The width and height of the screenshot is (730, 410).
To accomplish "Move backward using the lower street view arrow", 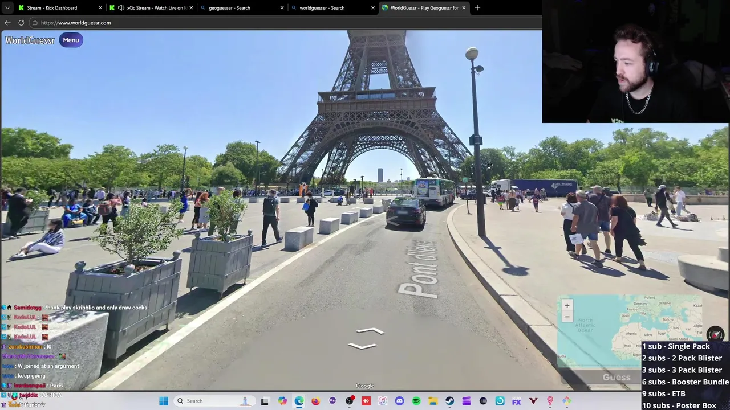I will tap(363, 346).
